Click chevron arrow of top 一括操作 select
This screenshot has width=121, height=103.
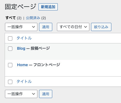(34, 27)
